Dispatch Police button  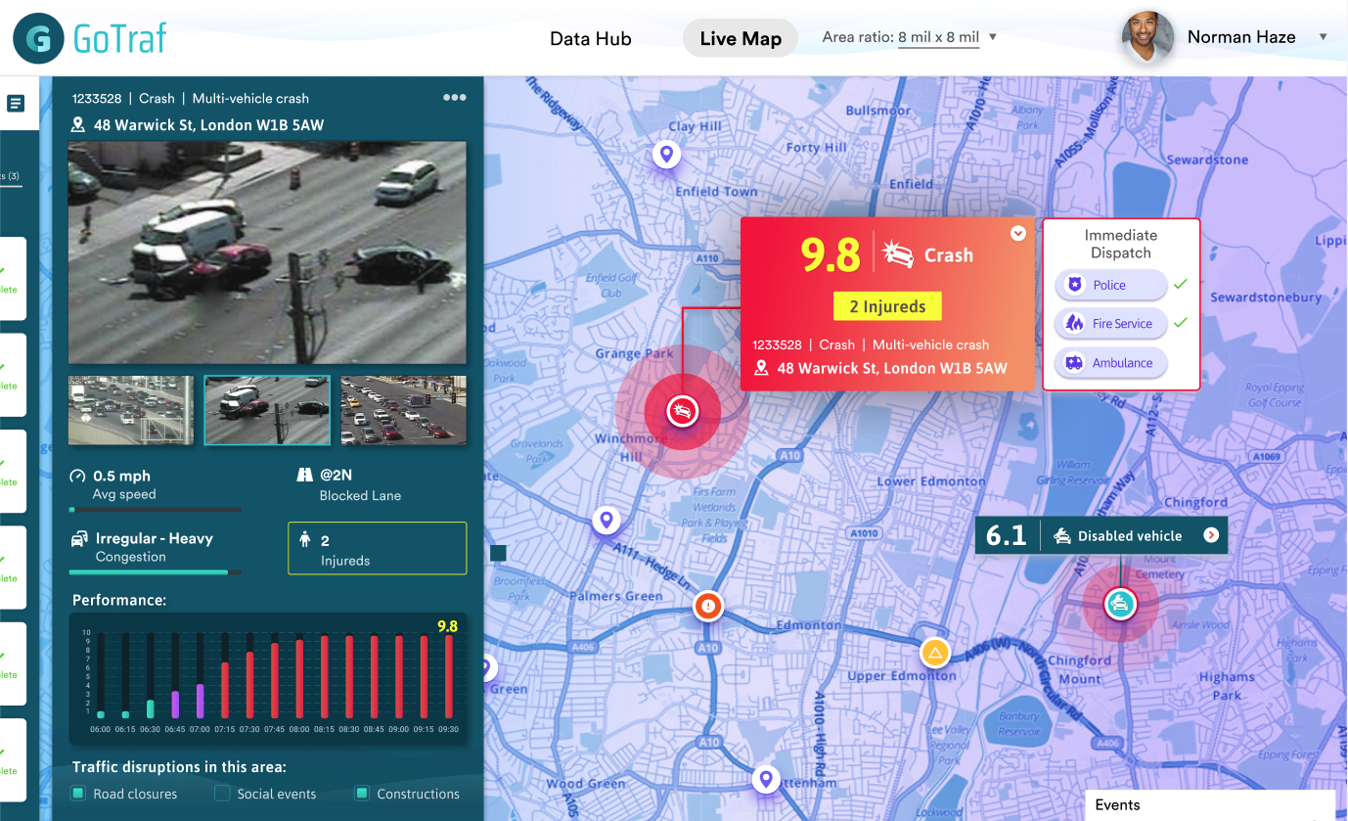click(1111, 285)
